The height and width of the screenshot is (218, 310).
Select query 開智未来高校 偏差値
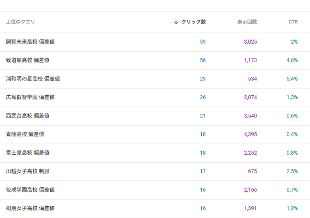pos(30,42)
